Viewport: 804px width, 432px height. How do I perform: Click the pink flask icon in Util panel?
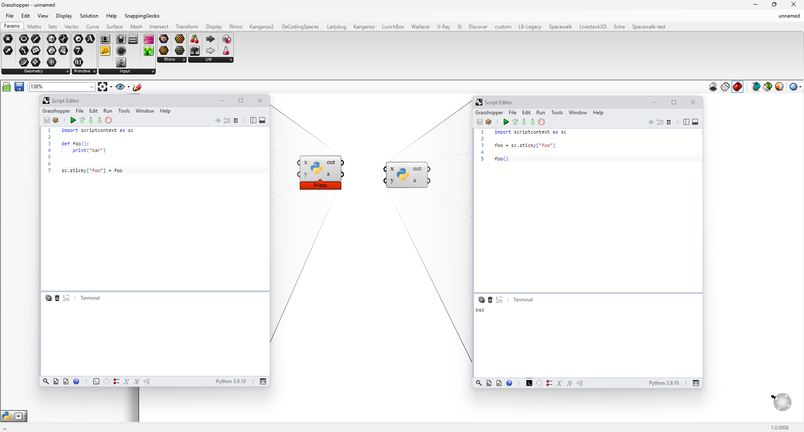[226, 51]
